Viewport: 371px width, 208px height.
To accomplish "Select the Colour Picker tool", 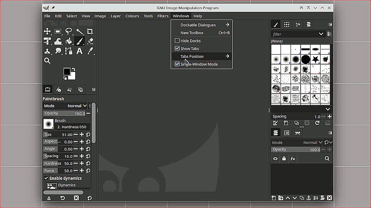I will point(90,51).
